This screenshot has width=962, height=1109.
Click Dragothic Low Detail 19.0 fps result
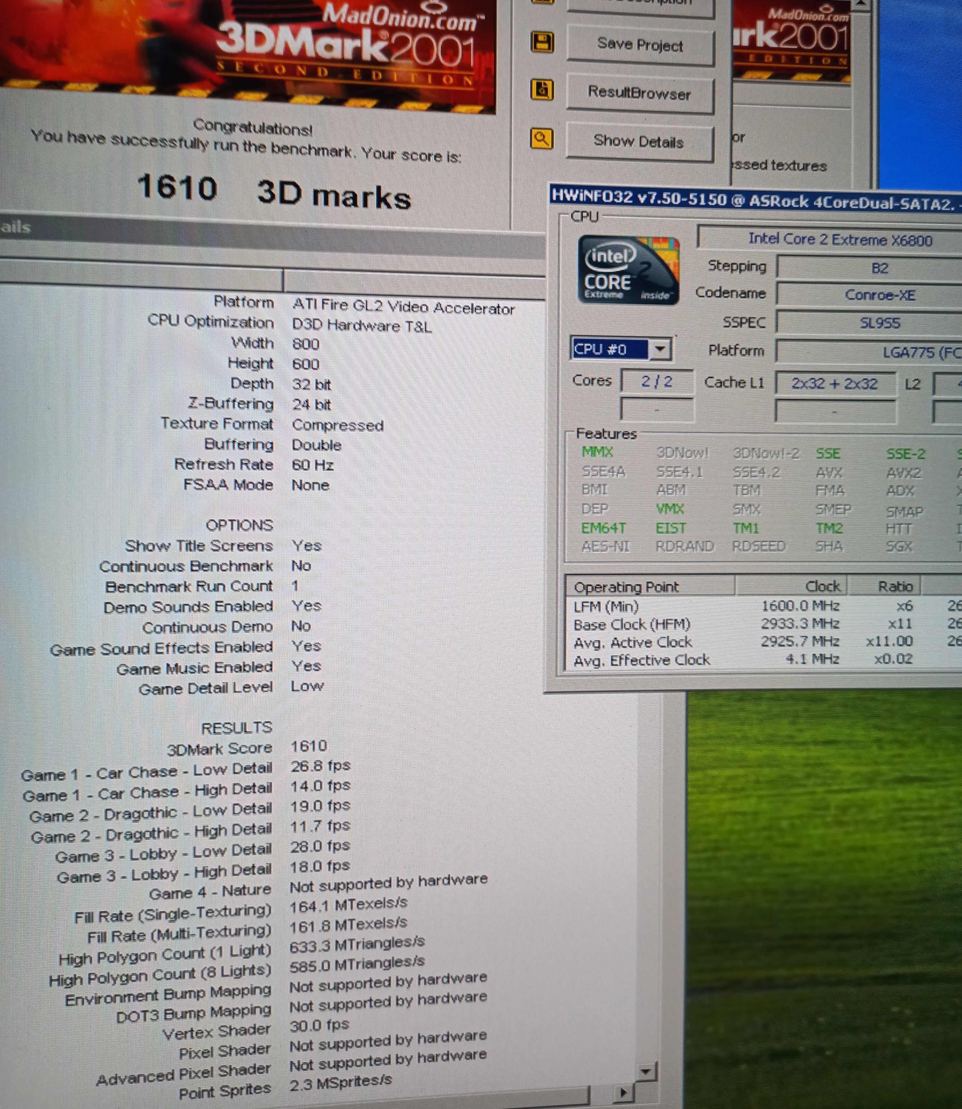pyautogui.click(x=320, y=806)
